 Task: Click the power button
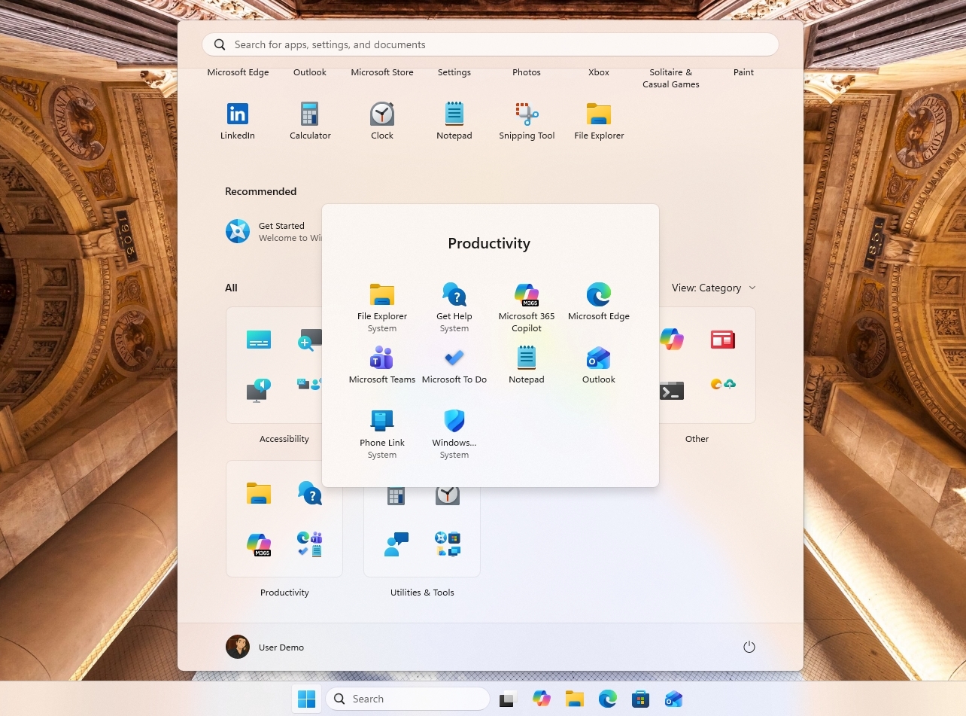tap(749, 646)
